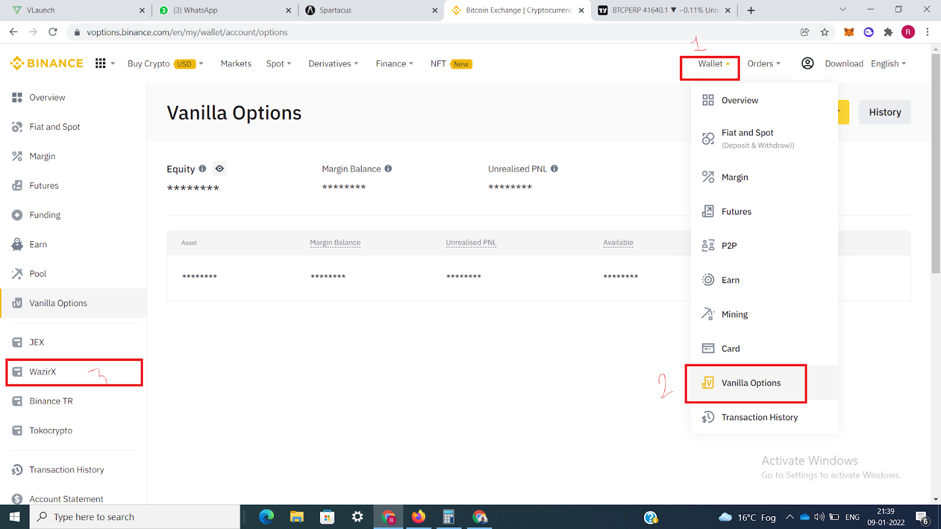Screen dimensions: 941x529
Task: Click the Binance logo
Action: click(46, 63)
